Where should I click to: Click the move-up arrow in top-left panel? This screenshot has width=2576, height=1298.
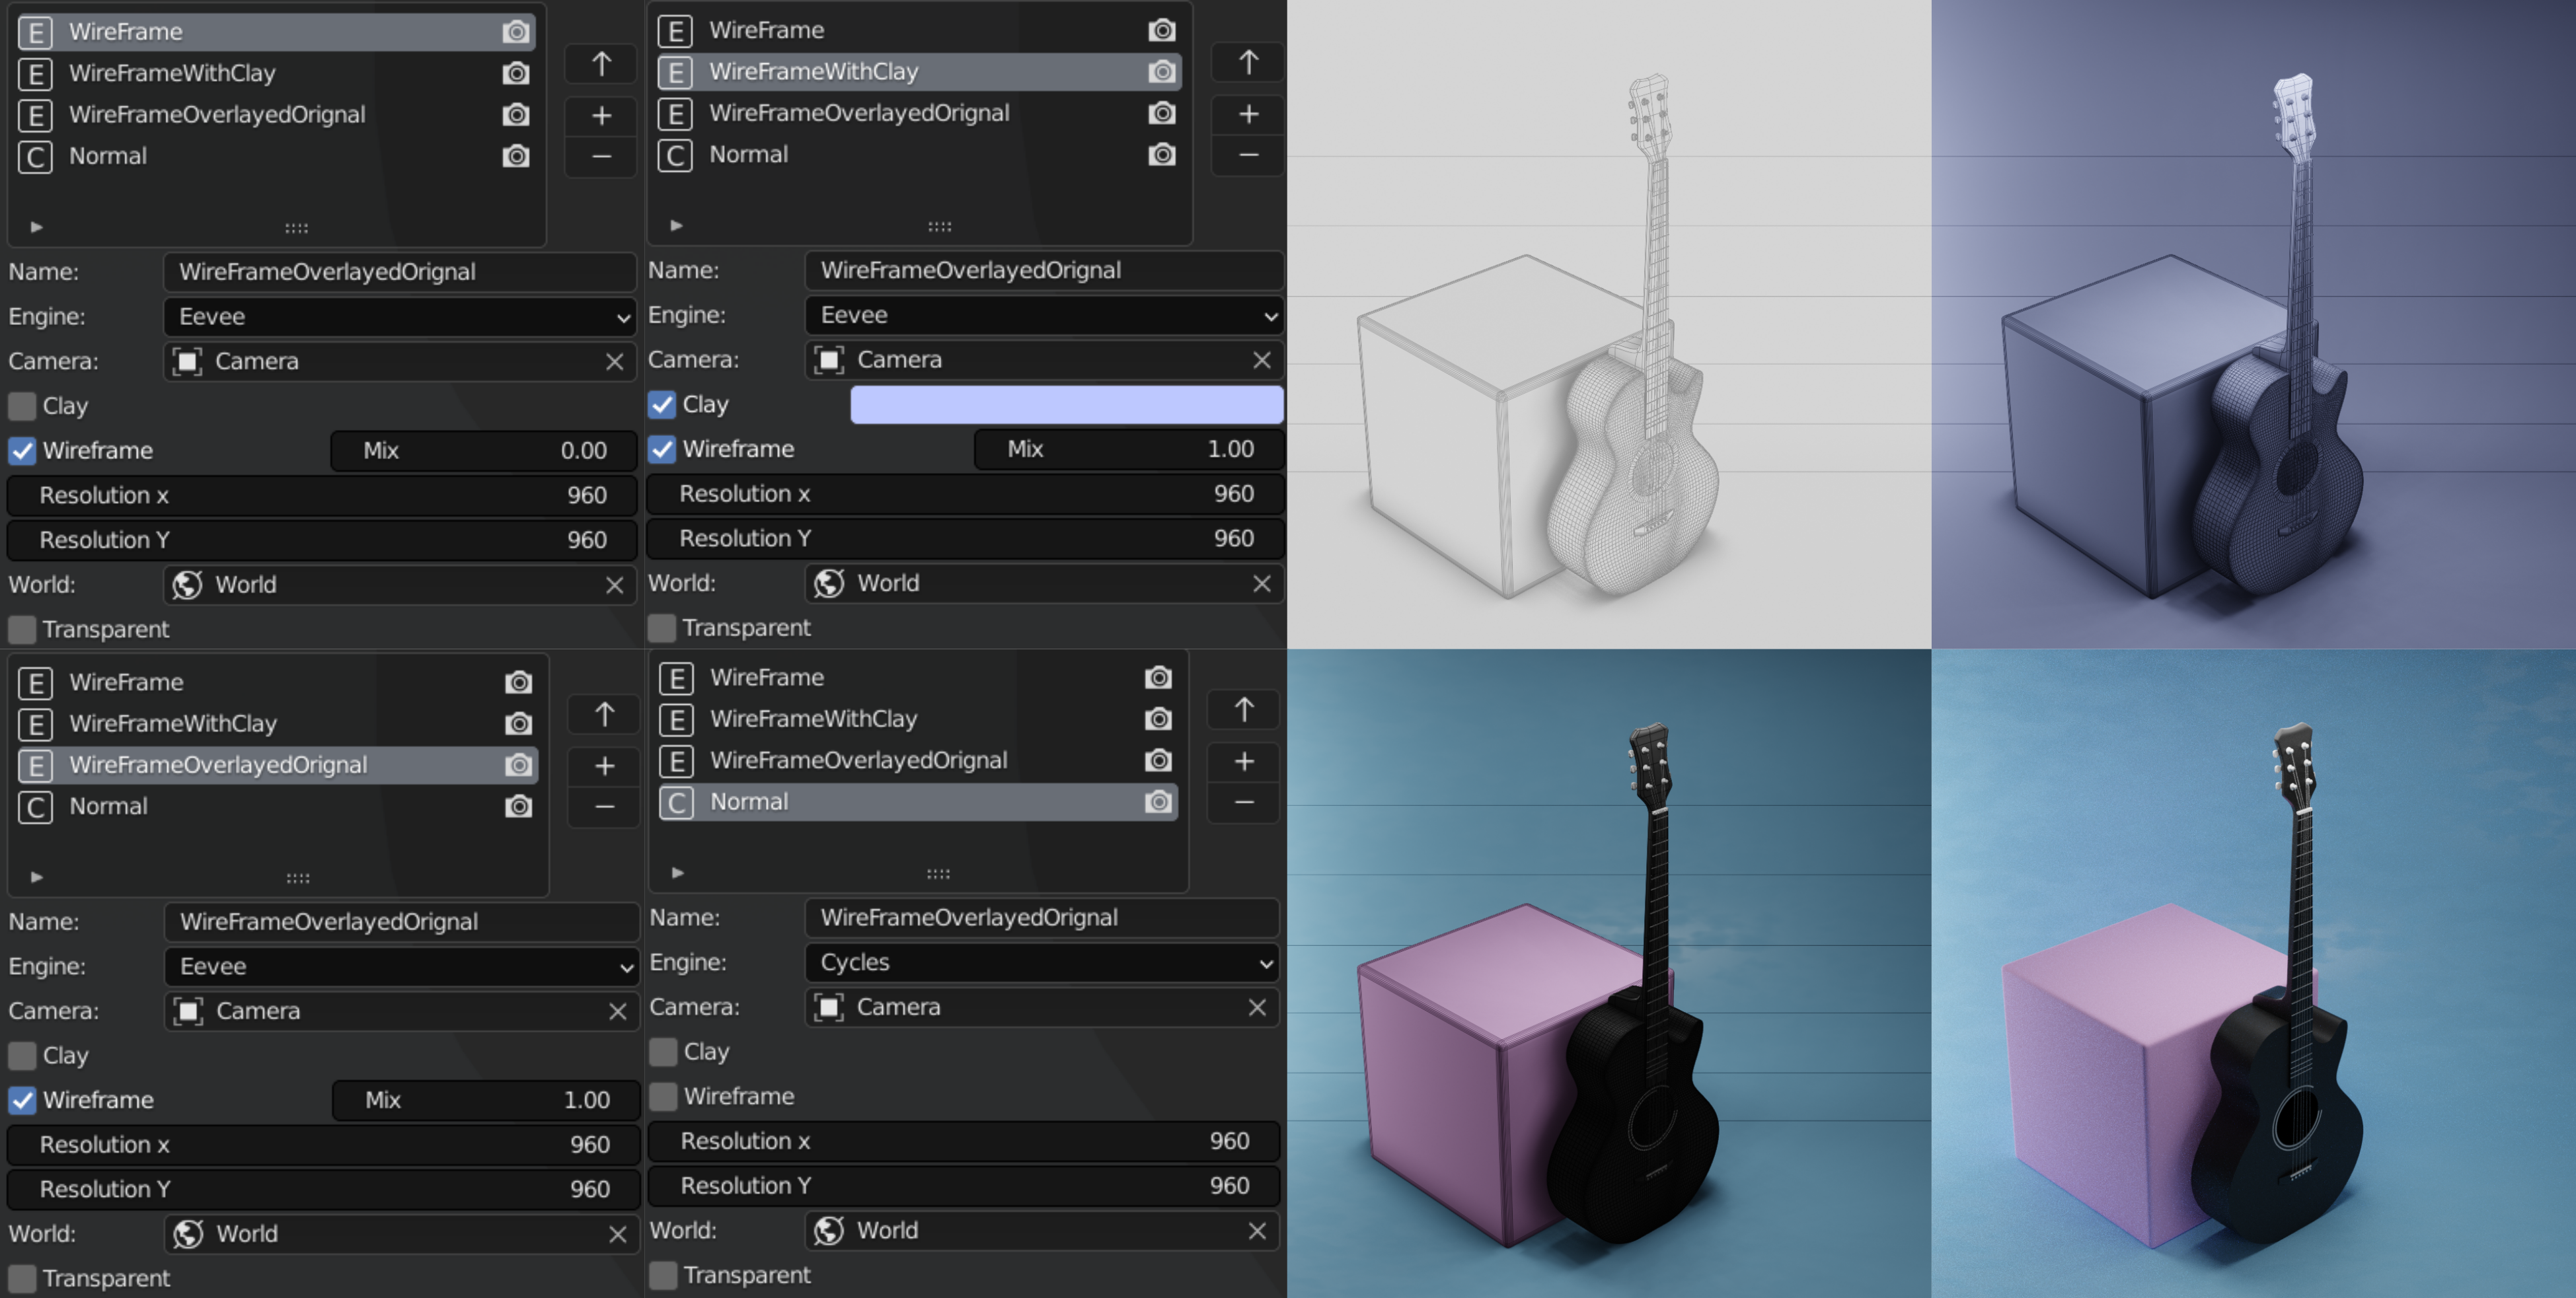coord(601,64)
